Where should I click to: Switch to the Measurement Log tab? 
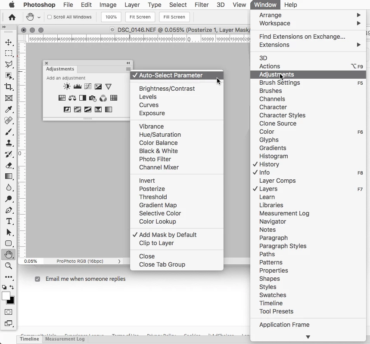click(x=65, y=339)
